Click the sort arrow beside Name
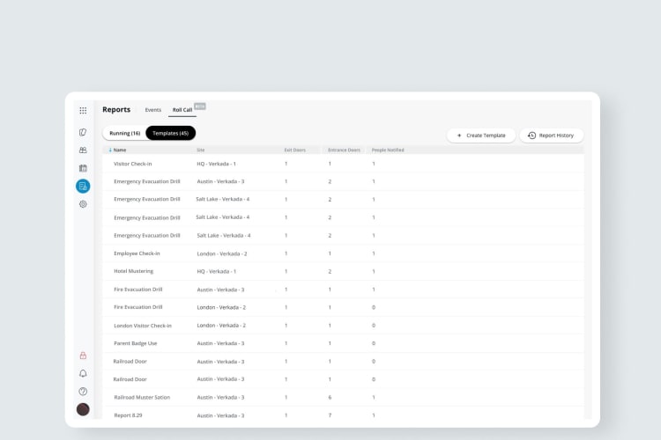The width and height of the screenshot is (661, 440). (x=110, y=150)
